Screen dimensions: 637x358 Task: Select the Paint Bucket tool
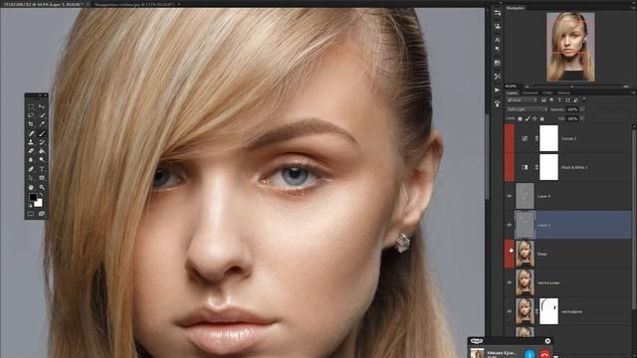42,151
